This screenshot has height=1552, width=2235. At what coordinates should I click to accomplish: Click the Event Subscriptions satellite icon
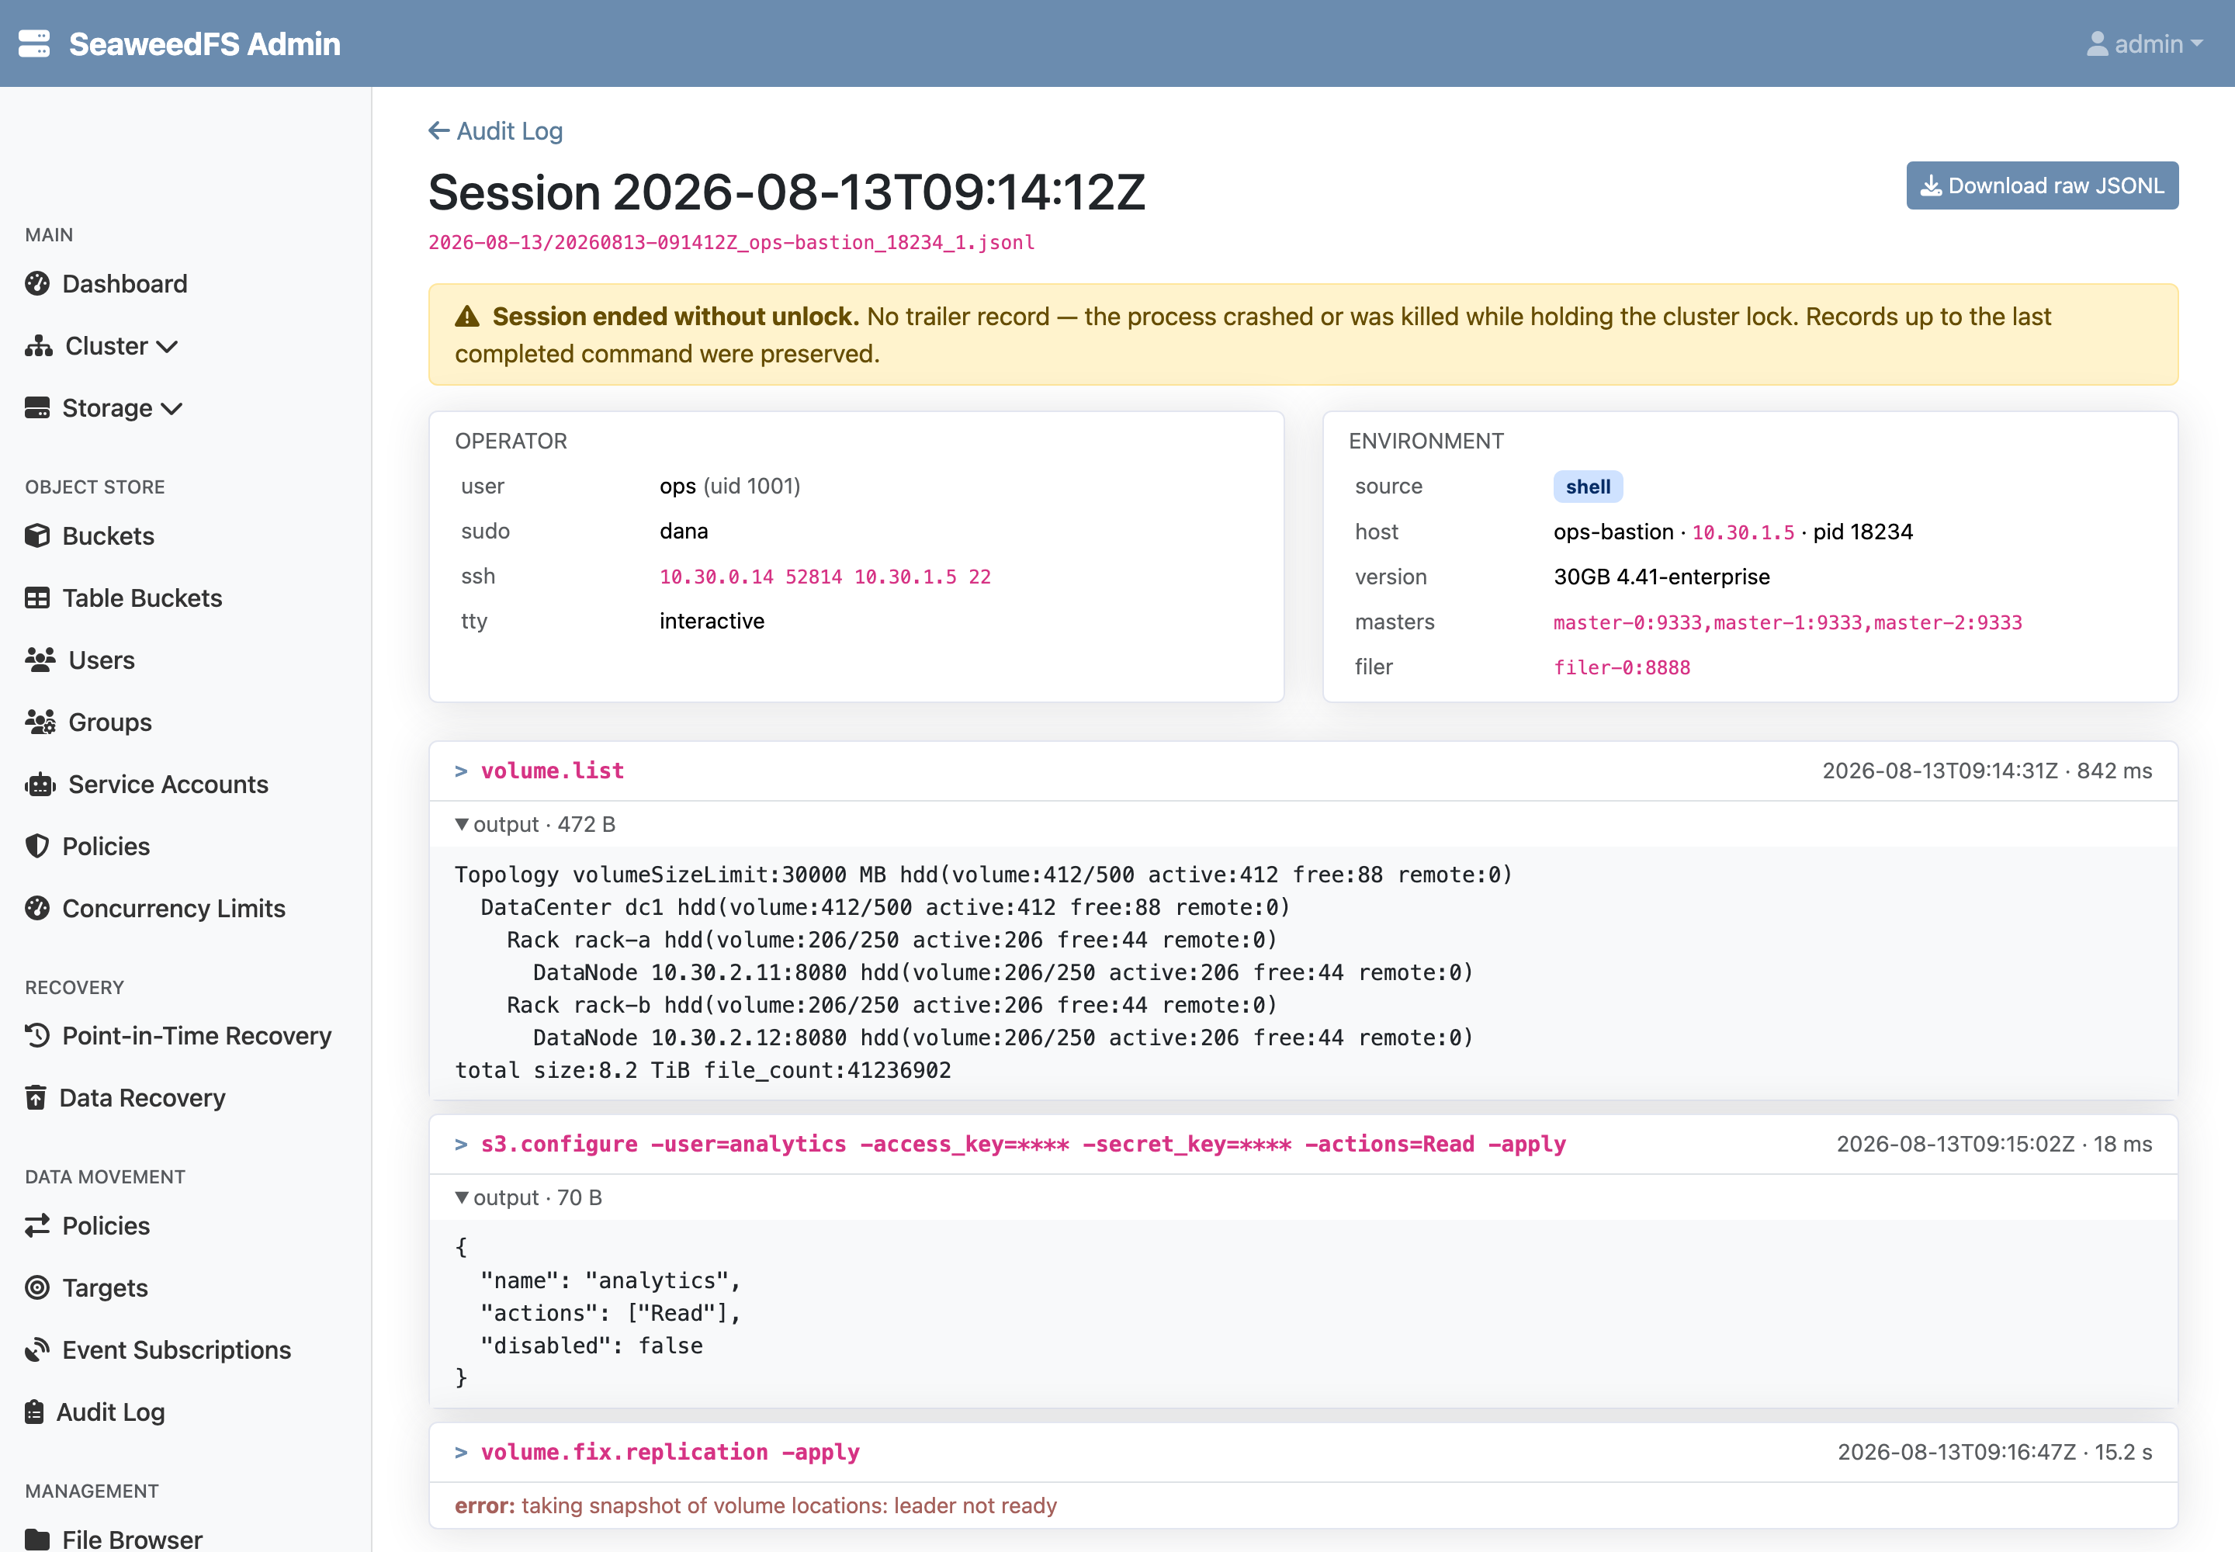coord(37,1349)
